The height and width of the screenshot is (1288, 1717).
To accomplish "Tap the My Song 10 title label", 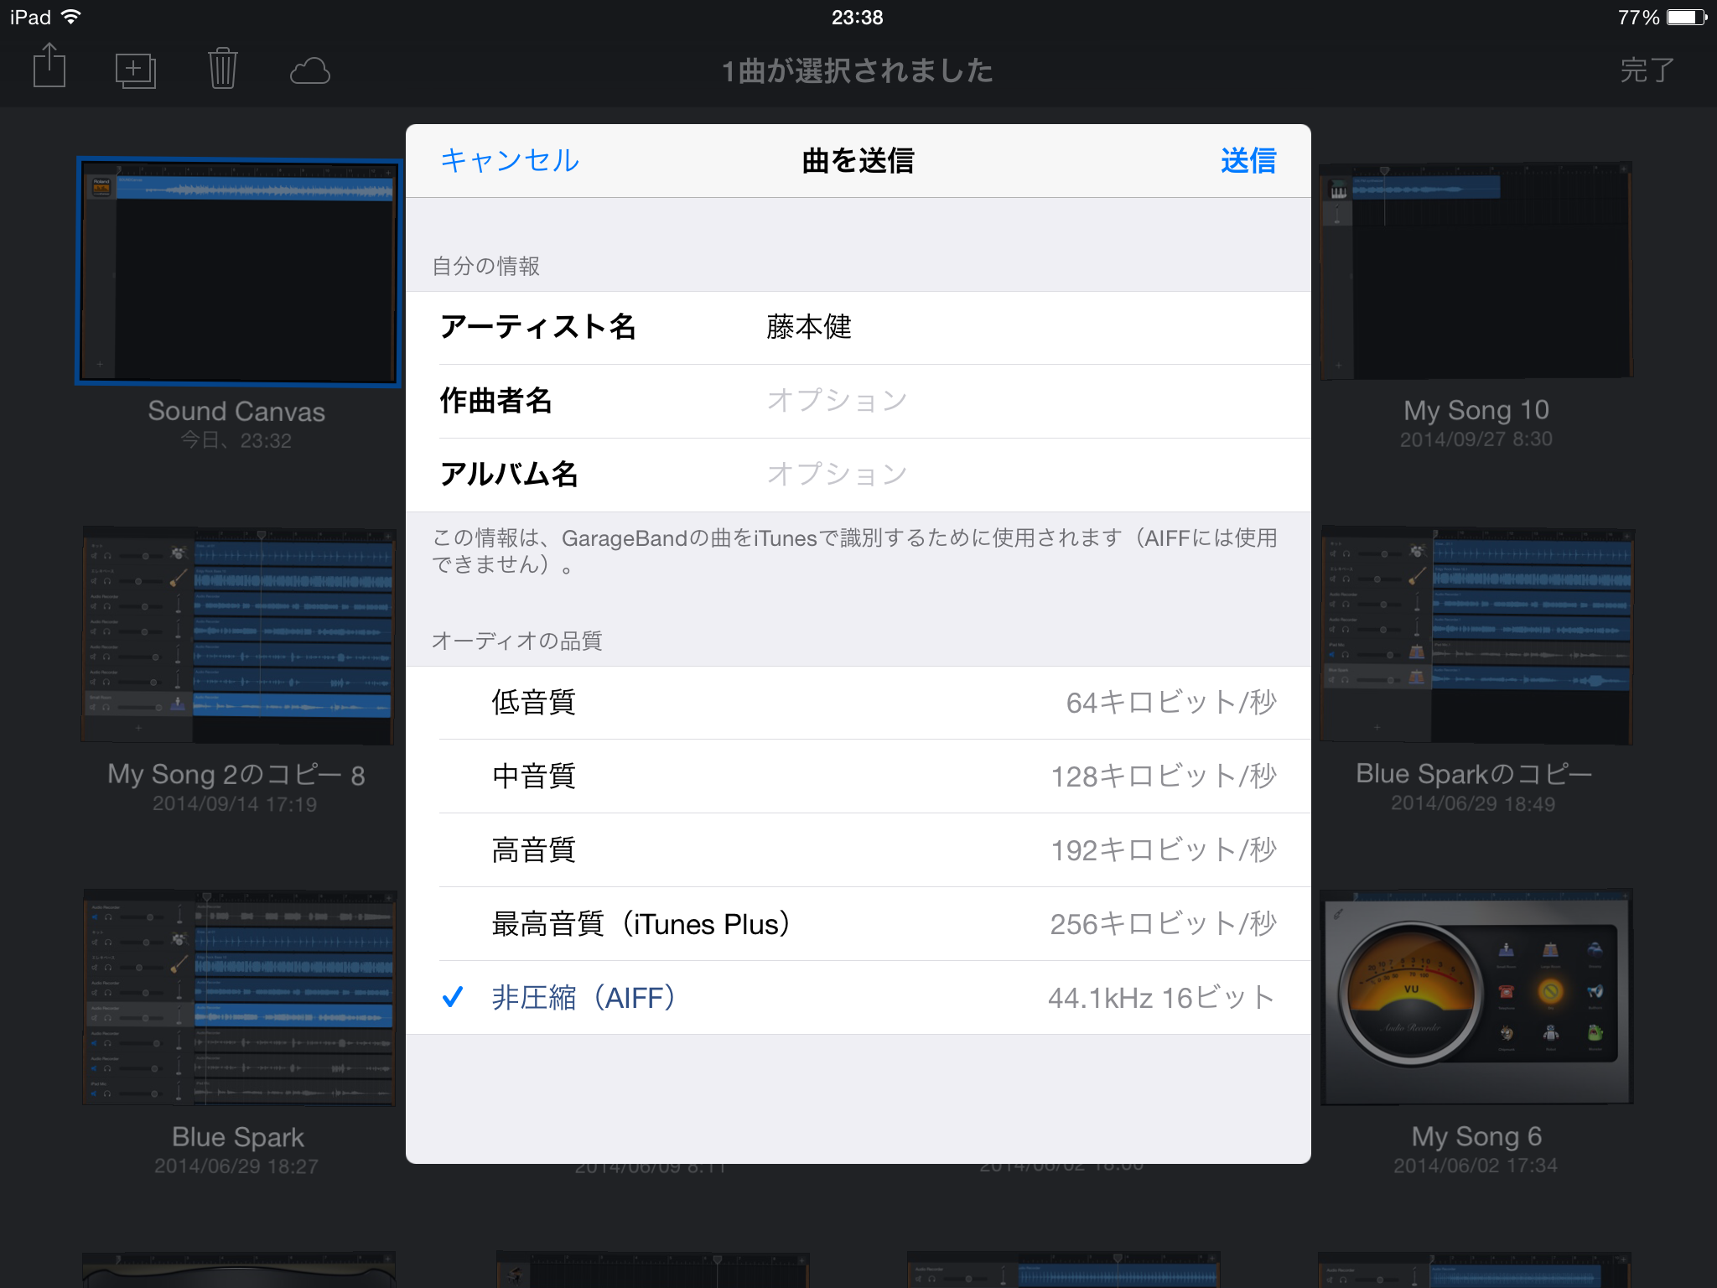I will 1476,411.
